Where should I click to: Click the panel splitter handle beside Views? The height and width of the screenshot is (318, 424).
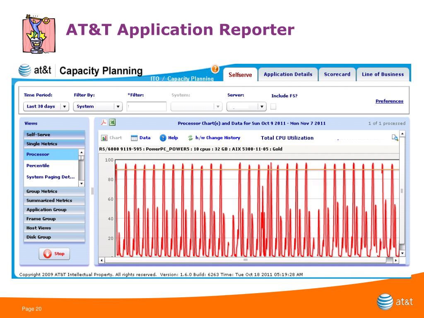point(92,191)
